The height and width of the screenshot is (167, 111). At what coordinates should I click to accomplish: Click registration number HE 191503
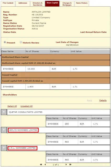[x=37, y=15]
